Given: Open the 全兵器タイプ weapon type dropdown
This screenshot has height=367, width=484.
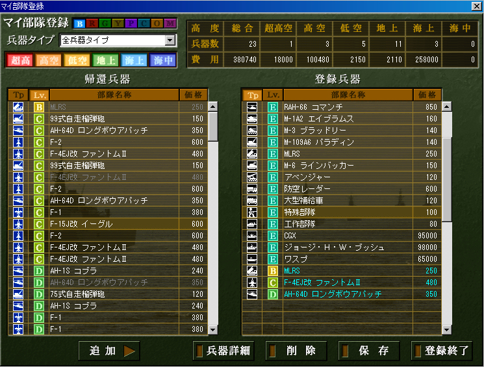Looking at the screenshot, I should pyautogui.click(x=170, y=40).
